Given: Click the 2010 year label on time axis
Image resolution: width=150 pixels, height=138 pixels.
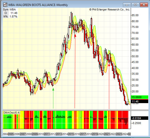Looking at the screenshot, I should [41, 134].
